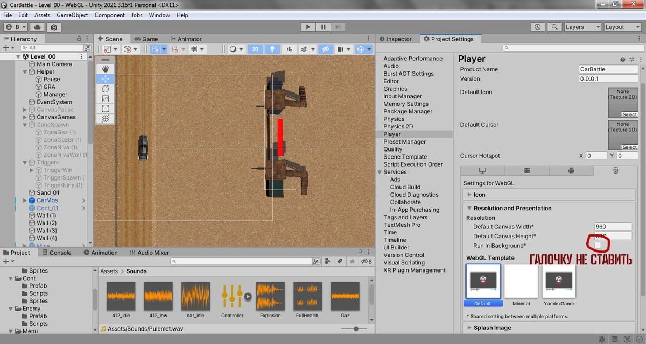This screenshot has width=646, height=344.
Task: Select the Rotate tool in Scene overlay
Action: (x=105, y=89)
